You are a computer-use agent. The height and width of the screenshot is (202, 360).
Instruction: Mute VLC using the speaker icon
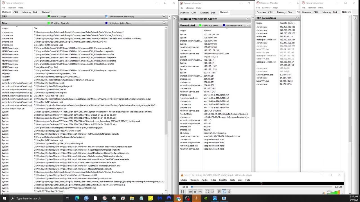(324, 193)
